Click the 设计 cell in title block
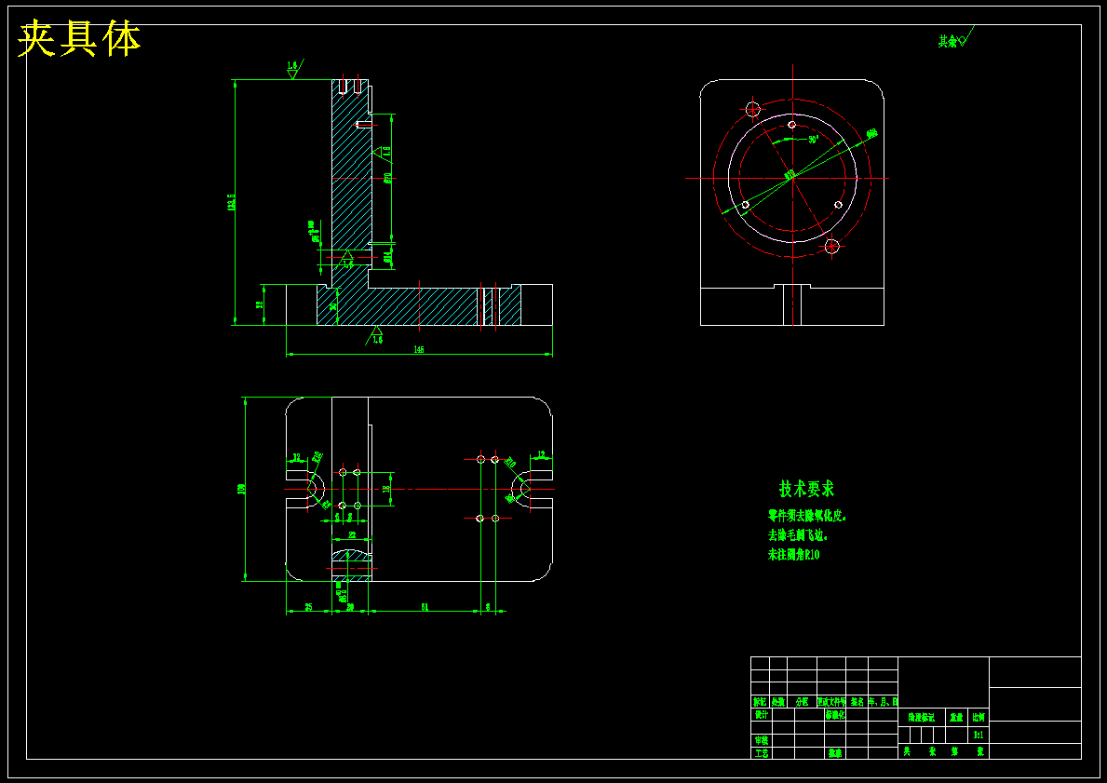The width and height of the screenshot is (1107, 783). (762, 714)
